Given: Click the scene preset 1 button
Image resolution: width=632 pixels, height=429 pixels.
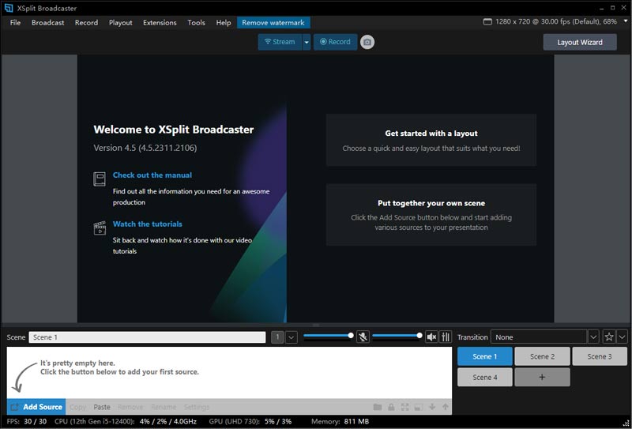Looking at the screenshot, I should pyautogui.click(x=277, y=337).
